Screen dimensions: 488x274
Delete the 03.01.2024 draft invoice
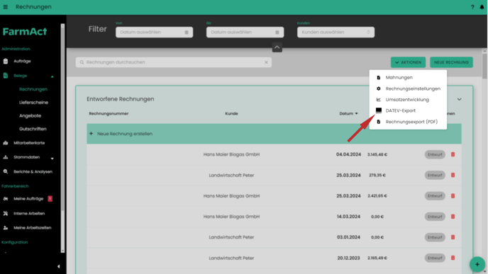pyautogui.click(x=453, y=237)
